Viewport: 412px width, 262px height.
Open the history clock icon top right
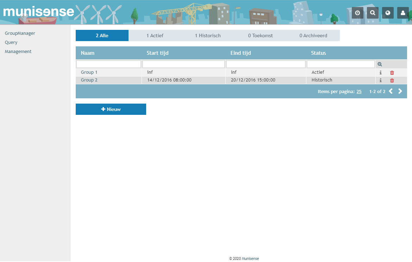(357, 13)
